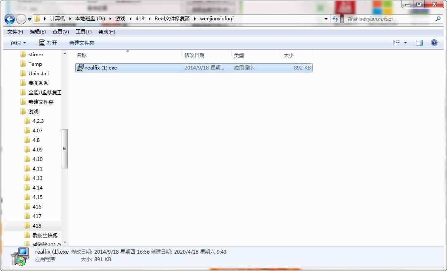Click 新建文件夹 toolbar button
The image size is (447, 271).
click(82, 43)
